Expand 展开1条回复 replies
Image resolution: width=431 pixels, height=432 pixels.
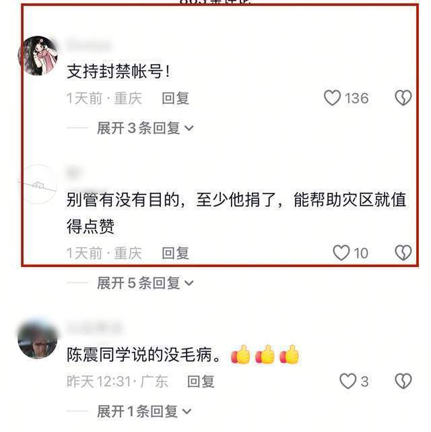(144, 411)
